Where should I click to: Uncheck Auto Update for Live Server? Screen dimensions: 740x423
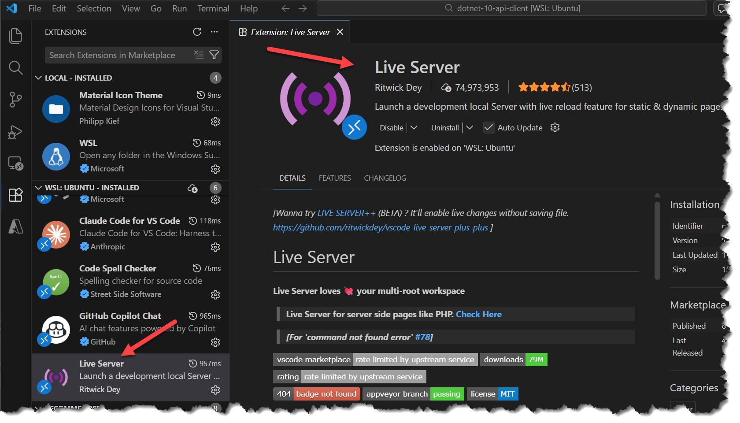coord(488,127)
